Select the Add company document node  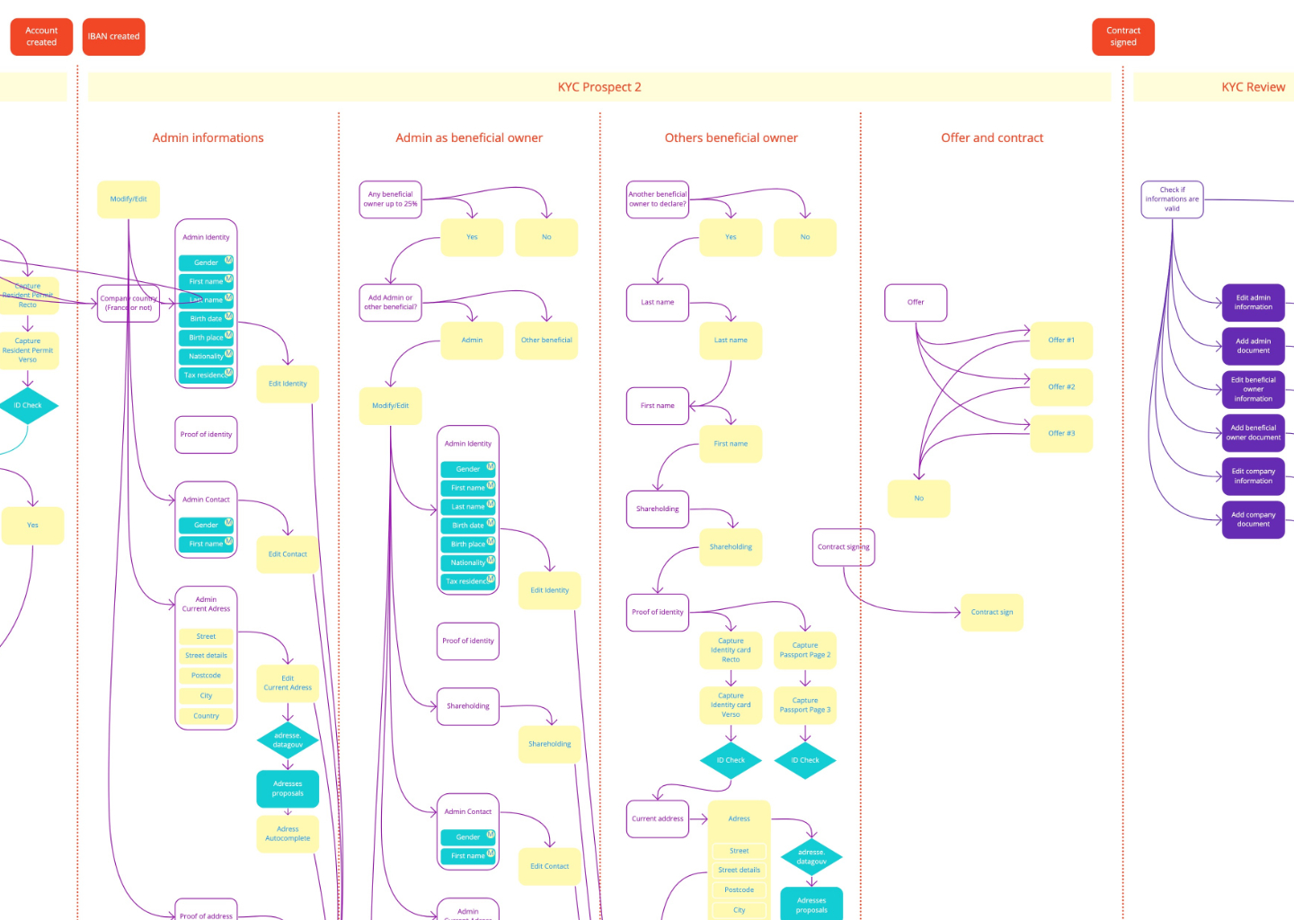tap(1253, 520)
